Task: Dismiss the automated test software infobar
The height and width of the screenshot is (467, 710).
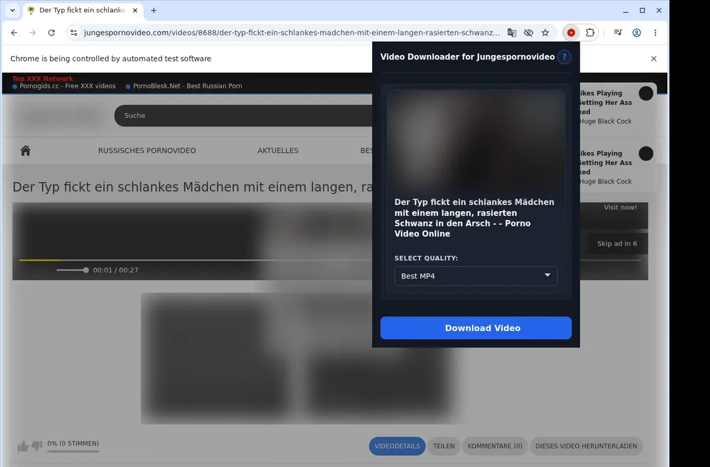Action: point(654,59)
